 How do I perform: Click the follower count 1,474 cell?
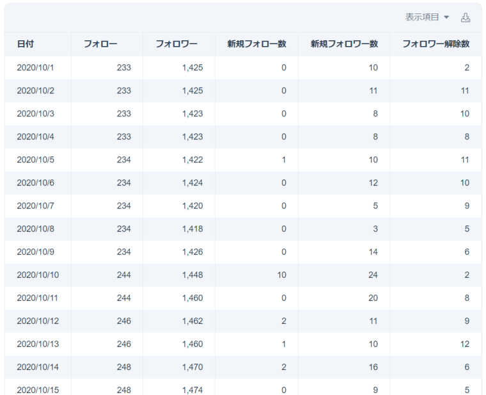[x=192, y=389]
